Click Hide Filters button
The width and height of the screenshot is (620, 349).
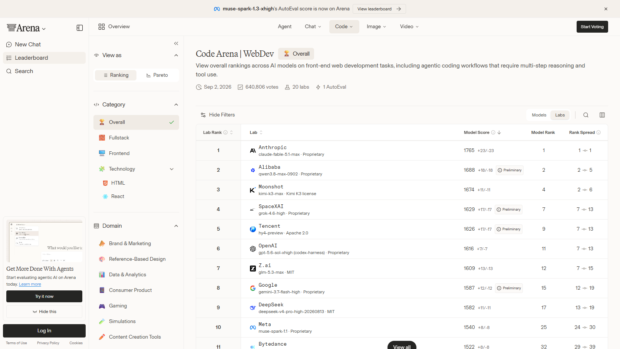[218, 115]
